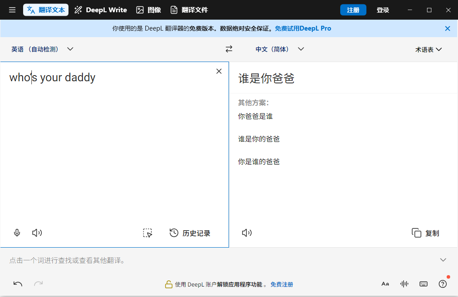Screen dimensions: 458x297
Task: Click the 注册 sign-up button
Action: (353, 10)
